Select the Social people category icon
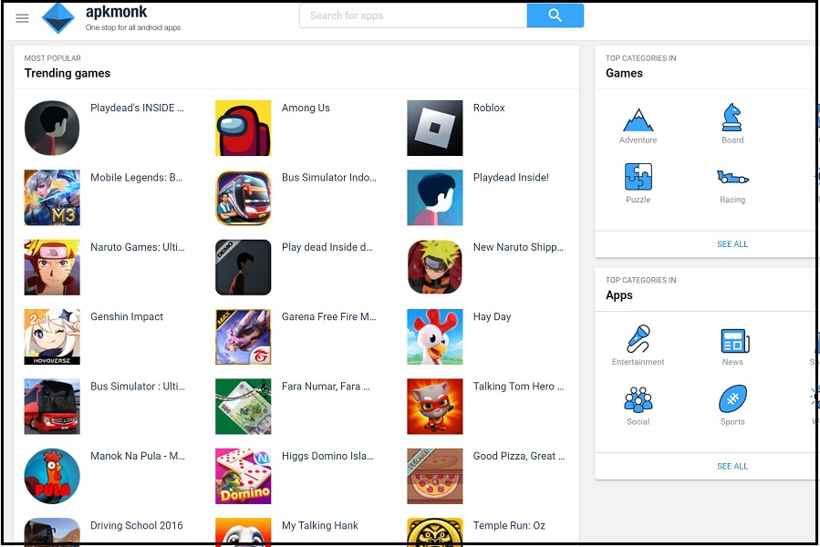The image size is (820, 547). (x=638, y=399)
